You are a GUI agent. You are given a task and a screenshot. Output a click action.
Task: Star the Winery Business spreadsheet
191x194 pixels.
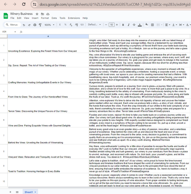coord(37,14)
